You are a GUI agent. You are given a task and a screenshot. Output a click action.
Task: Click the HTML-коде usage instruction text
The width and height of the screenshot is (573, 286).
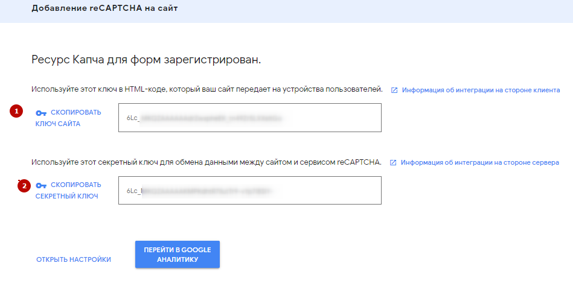click(207, 90)
